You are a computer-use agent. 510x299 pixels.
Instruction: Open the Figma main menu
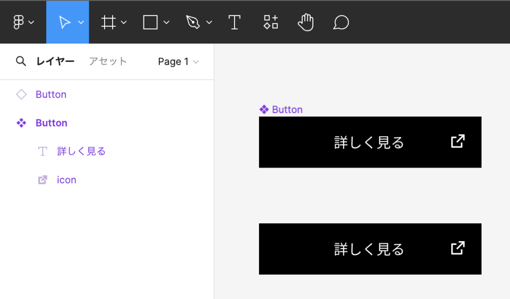click(x=23, y=22)
